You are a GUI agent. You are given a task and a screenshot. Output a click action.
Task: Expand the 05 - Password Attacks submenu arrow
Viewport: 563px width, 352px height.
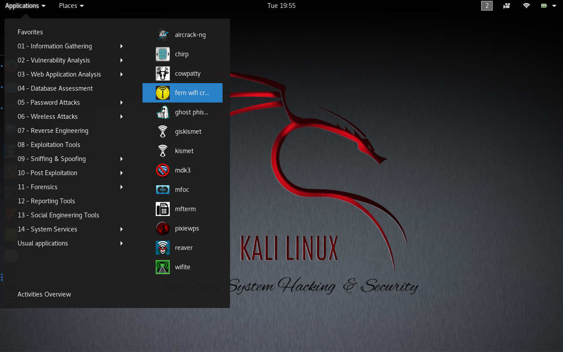121,103
